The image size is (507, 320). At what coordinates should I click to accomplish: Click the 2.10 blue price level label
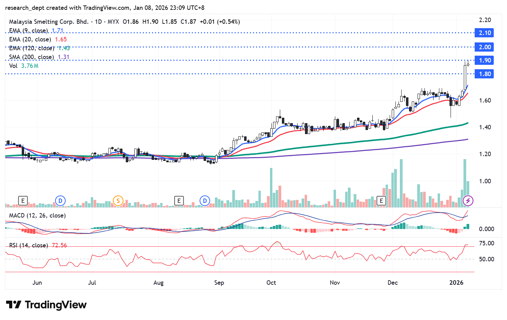484,33
